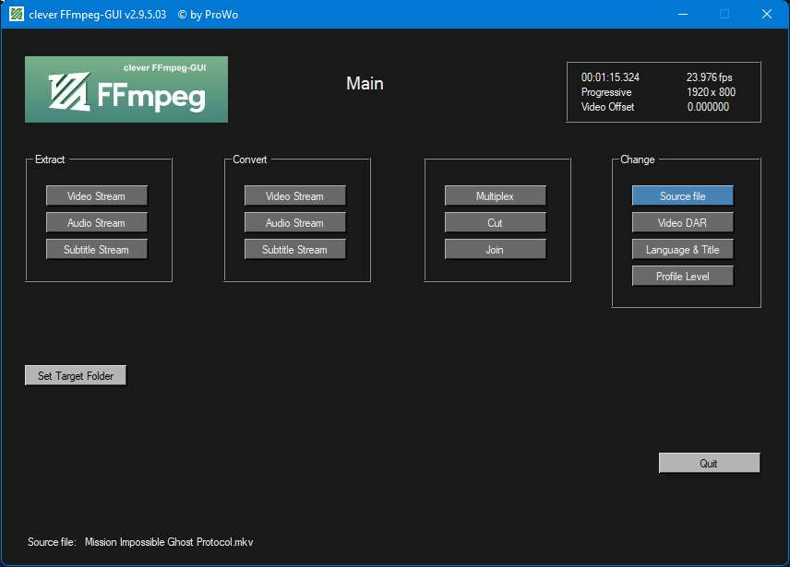Open Convert Audio Stream
790x567 pixels.
[x=294, y=222]
